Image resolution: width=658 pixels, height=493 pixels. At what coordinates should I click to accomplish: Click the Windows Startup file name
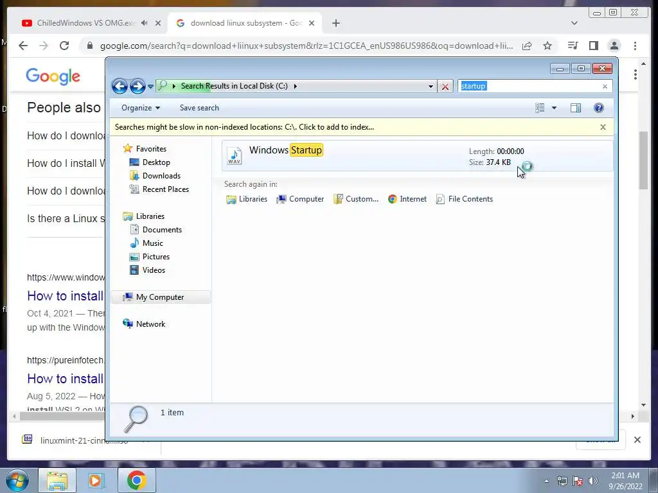(286, 150)
